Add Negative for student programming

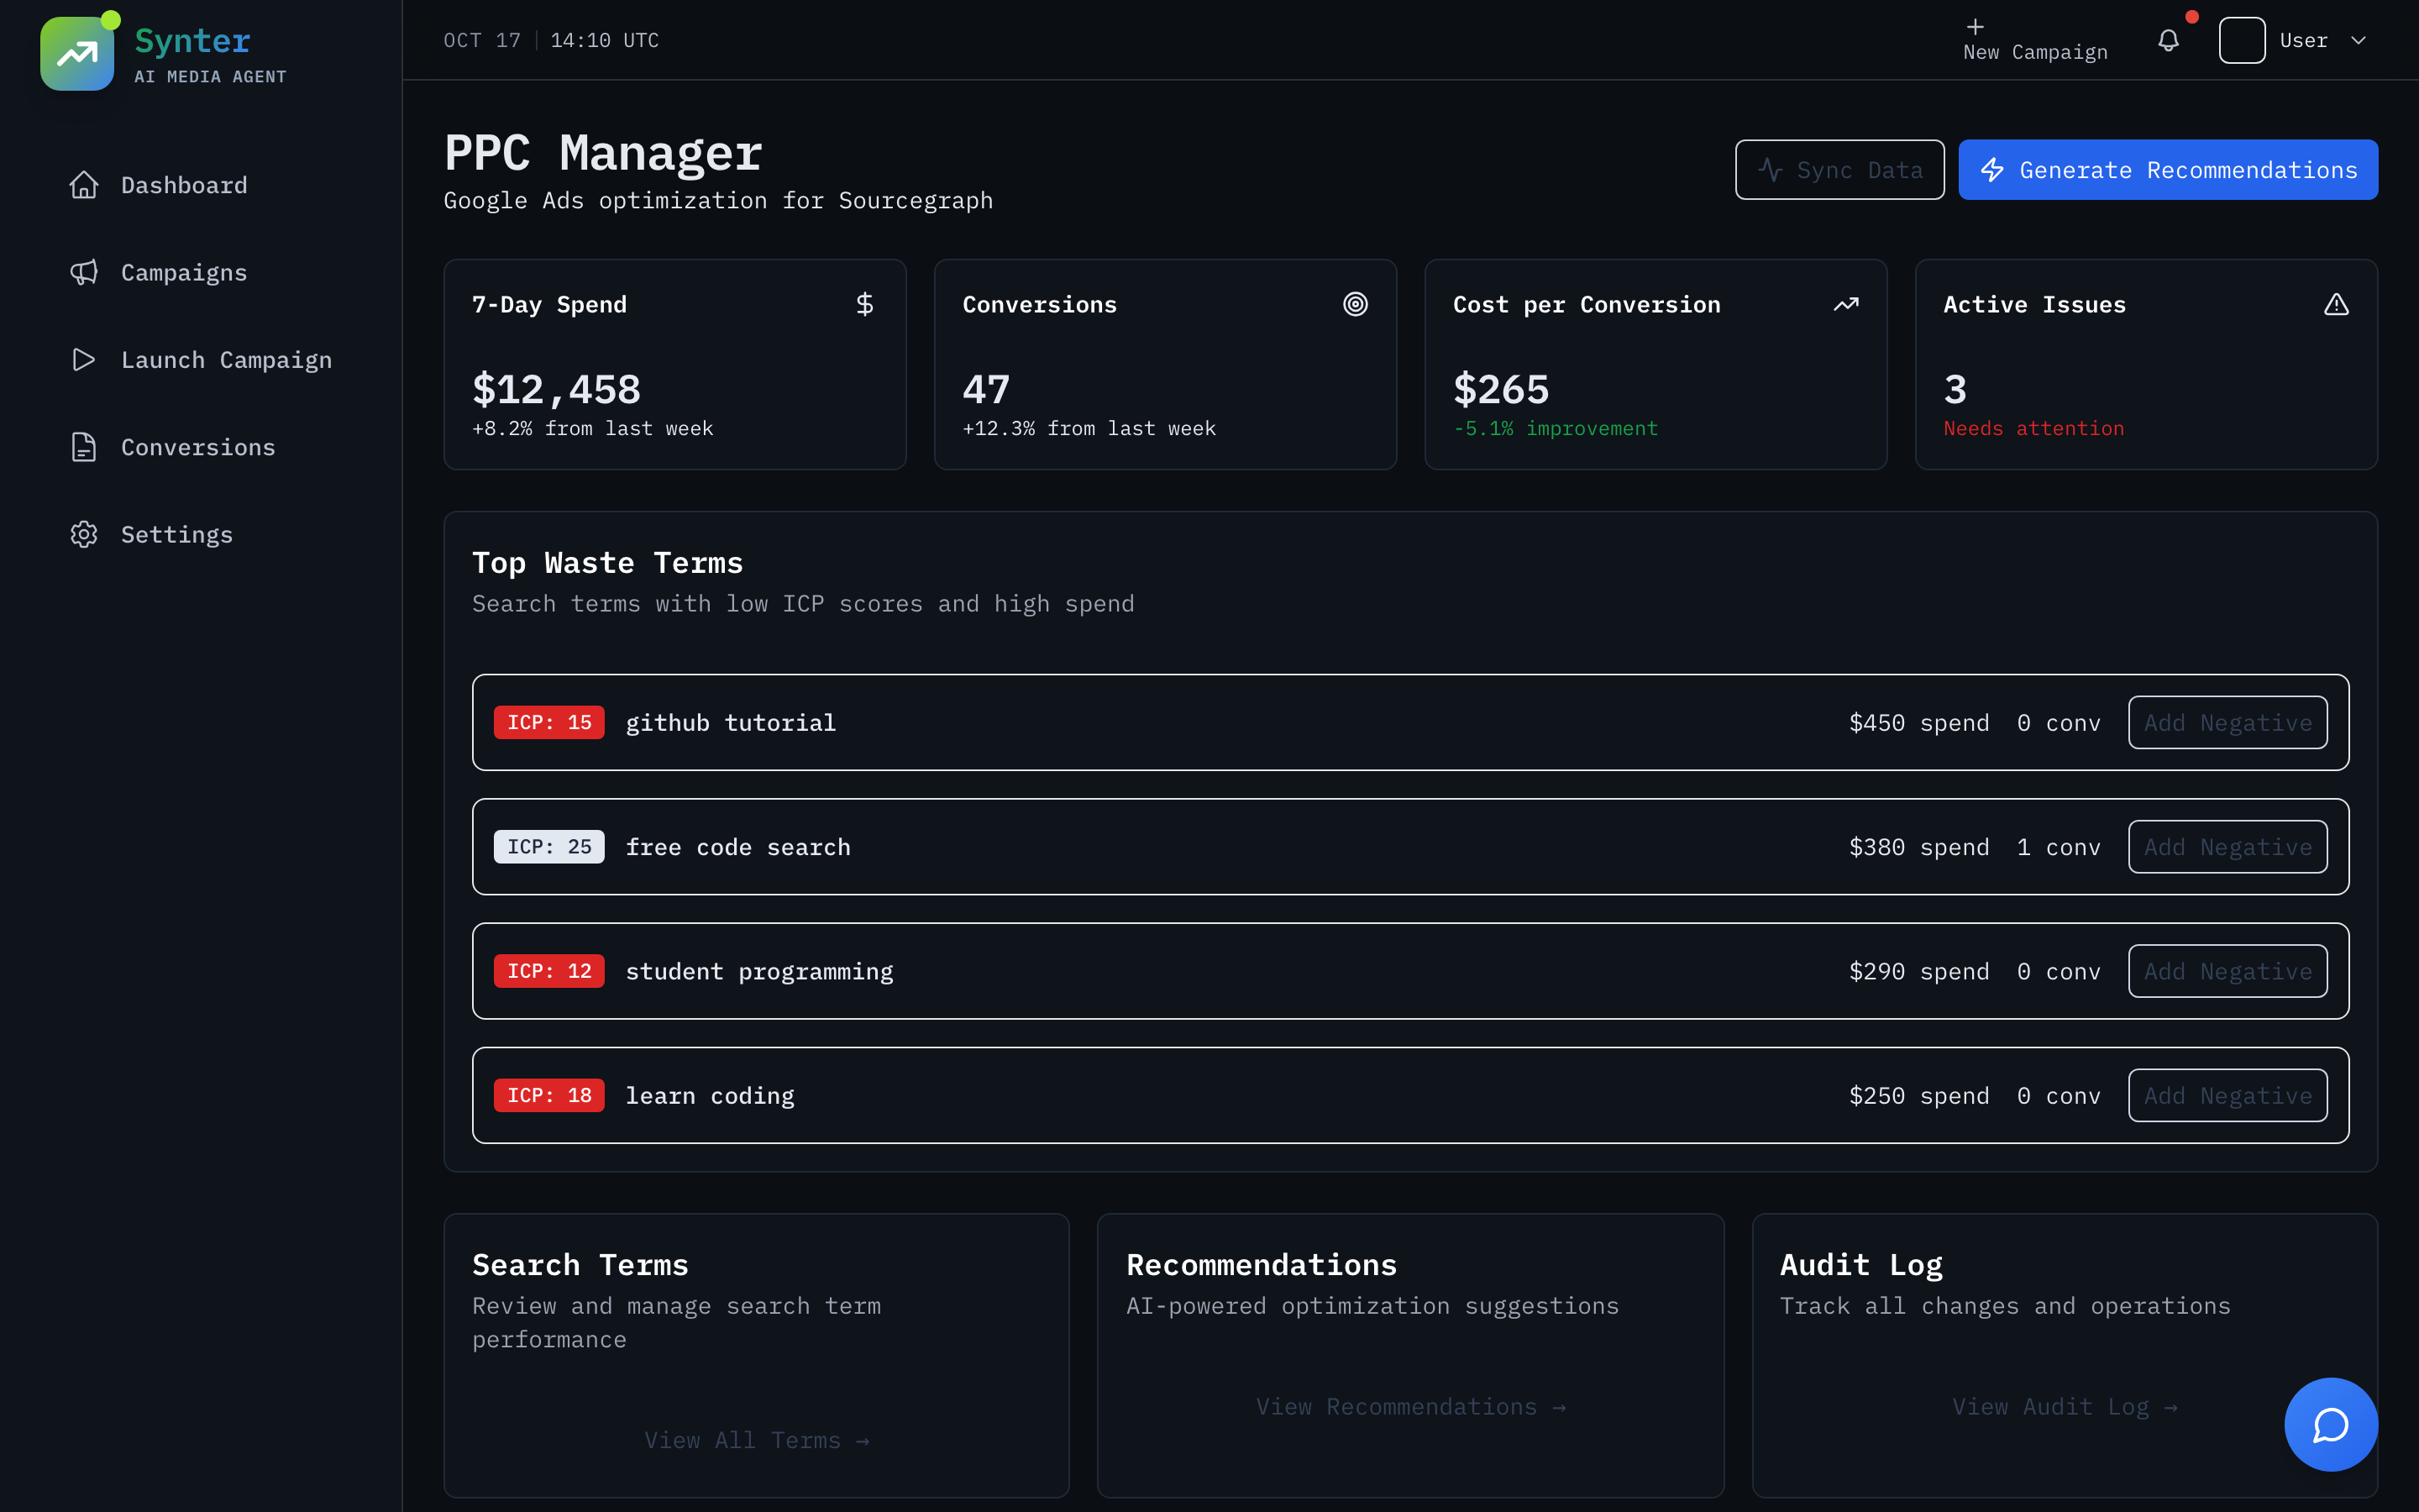[2227, 971]
